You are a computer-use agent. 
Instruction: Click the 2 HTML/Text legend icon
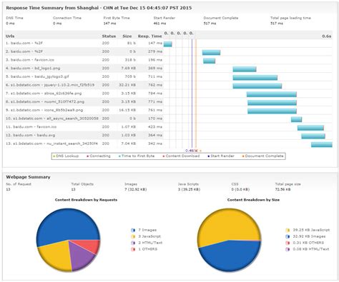(133, 243)
